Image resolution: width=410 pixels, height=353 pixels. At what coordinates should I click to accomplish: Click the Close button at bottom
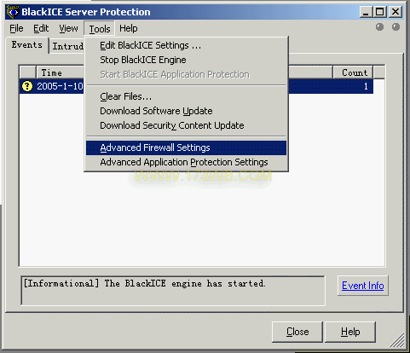tap(297, 332)
